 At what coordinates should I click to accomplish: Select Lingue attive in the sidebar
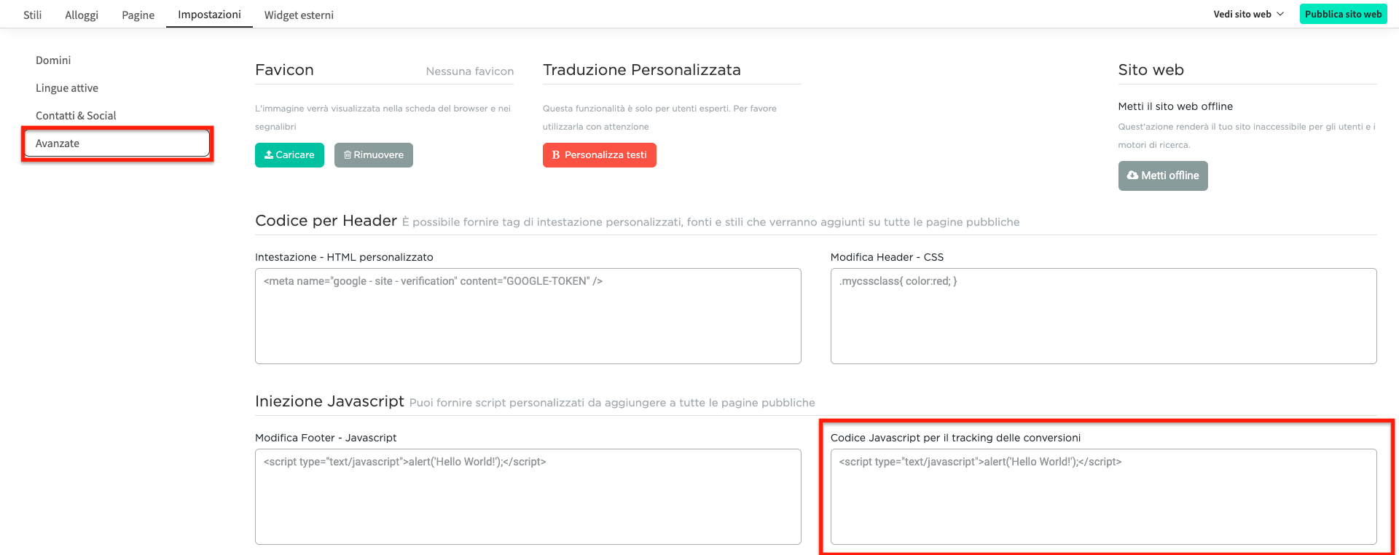click(67, 88)
